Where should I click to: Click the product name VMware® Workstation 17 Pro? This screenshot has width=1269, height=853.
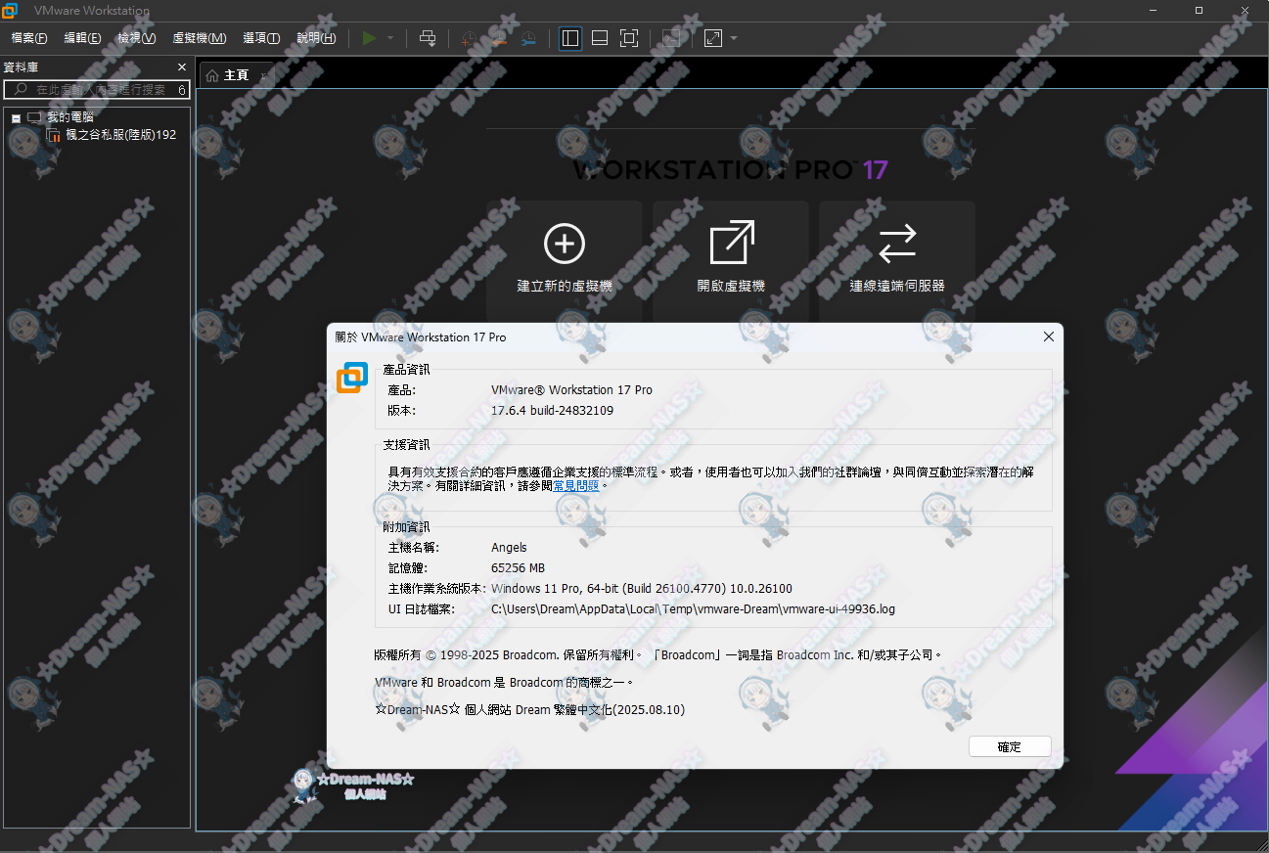point(571,389)
